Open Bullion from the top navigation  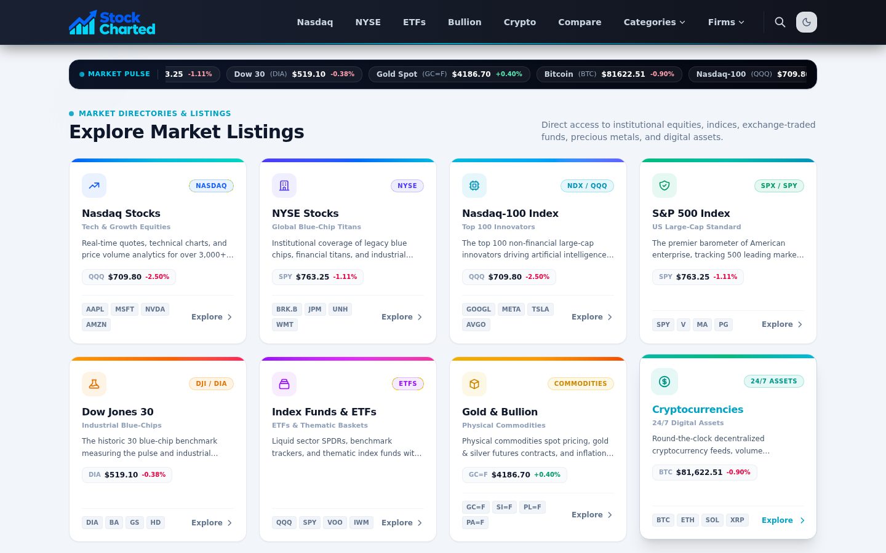465,22
